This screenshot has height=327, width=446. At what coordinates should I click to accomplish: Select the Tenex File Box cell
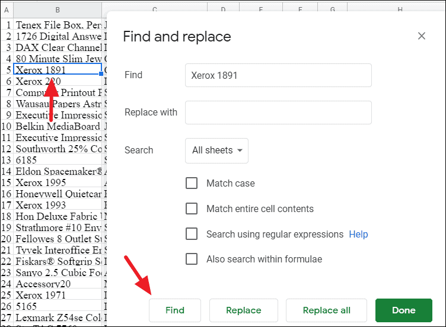tap(58, 25)
